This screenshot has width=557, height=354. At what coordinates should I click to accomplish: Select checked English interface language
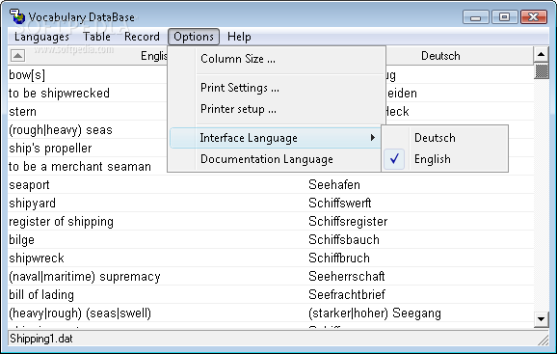coord(433,159)
